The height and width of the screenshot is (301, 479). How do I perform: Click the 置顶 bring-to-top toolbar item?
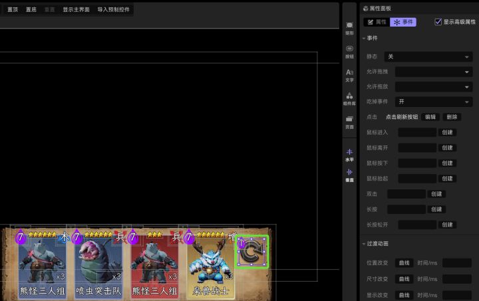pyautogui.click(x=13, y=9)
